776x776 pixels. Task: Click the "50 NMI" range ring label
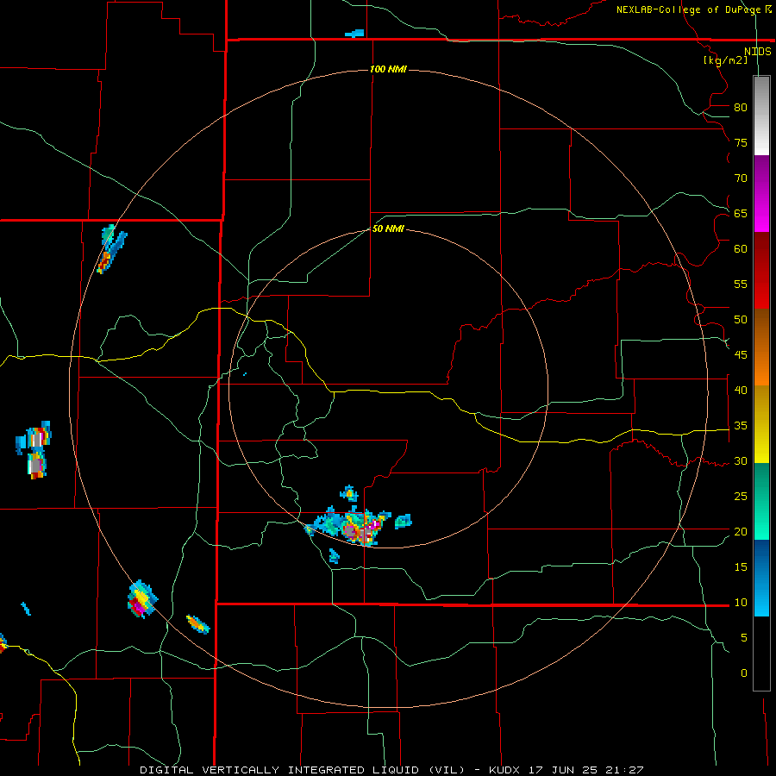[388, 228]
